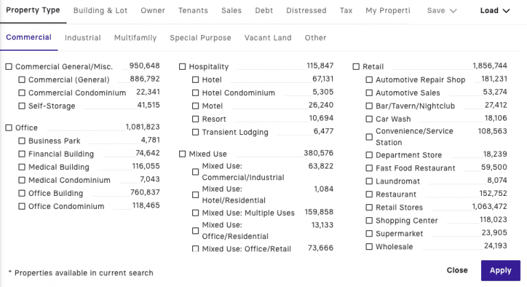Check the Fast Food Restaurant option
527x287 pixels.
pyautogui.click(x=369, y=169)
